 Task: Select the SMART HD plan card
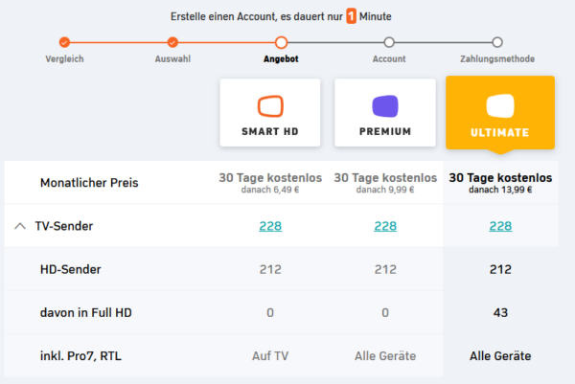pos(270,113)
